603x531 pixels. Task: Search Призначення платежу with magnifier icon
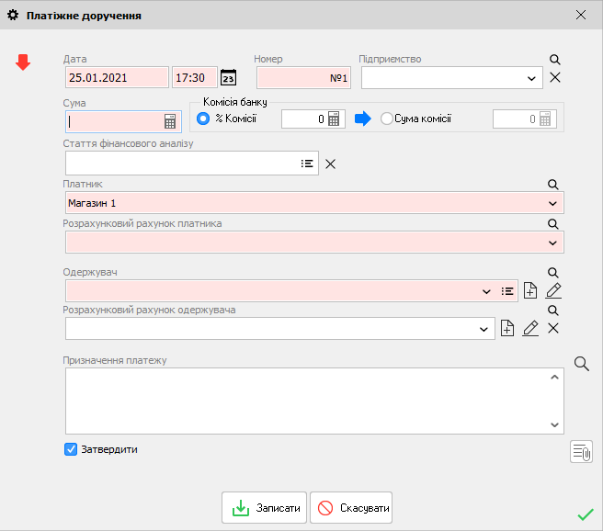(581, 364)
